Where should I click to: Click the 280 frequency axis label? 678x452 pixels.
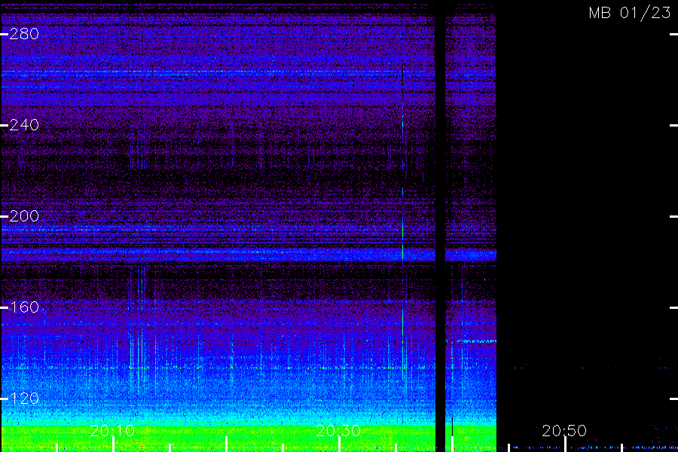[x=24, y=34]
